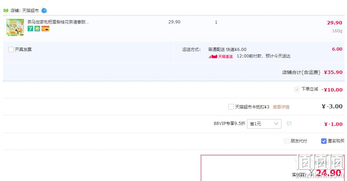Open product title 茶马世家枇杷雪梨桂花茶
The width and height of the screenshot is (347, 181).
tap(58, 22)
